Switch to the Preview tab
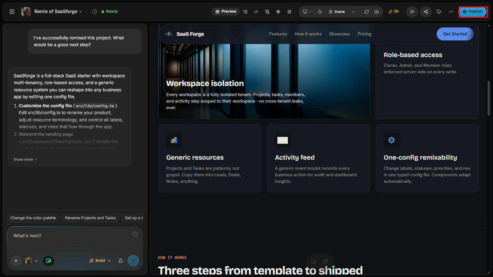Screen dimensions: 493x277 [226, 12]
